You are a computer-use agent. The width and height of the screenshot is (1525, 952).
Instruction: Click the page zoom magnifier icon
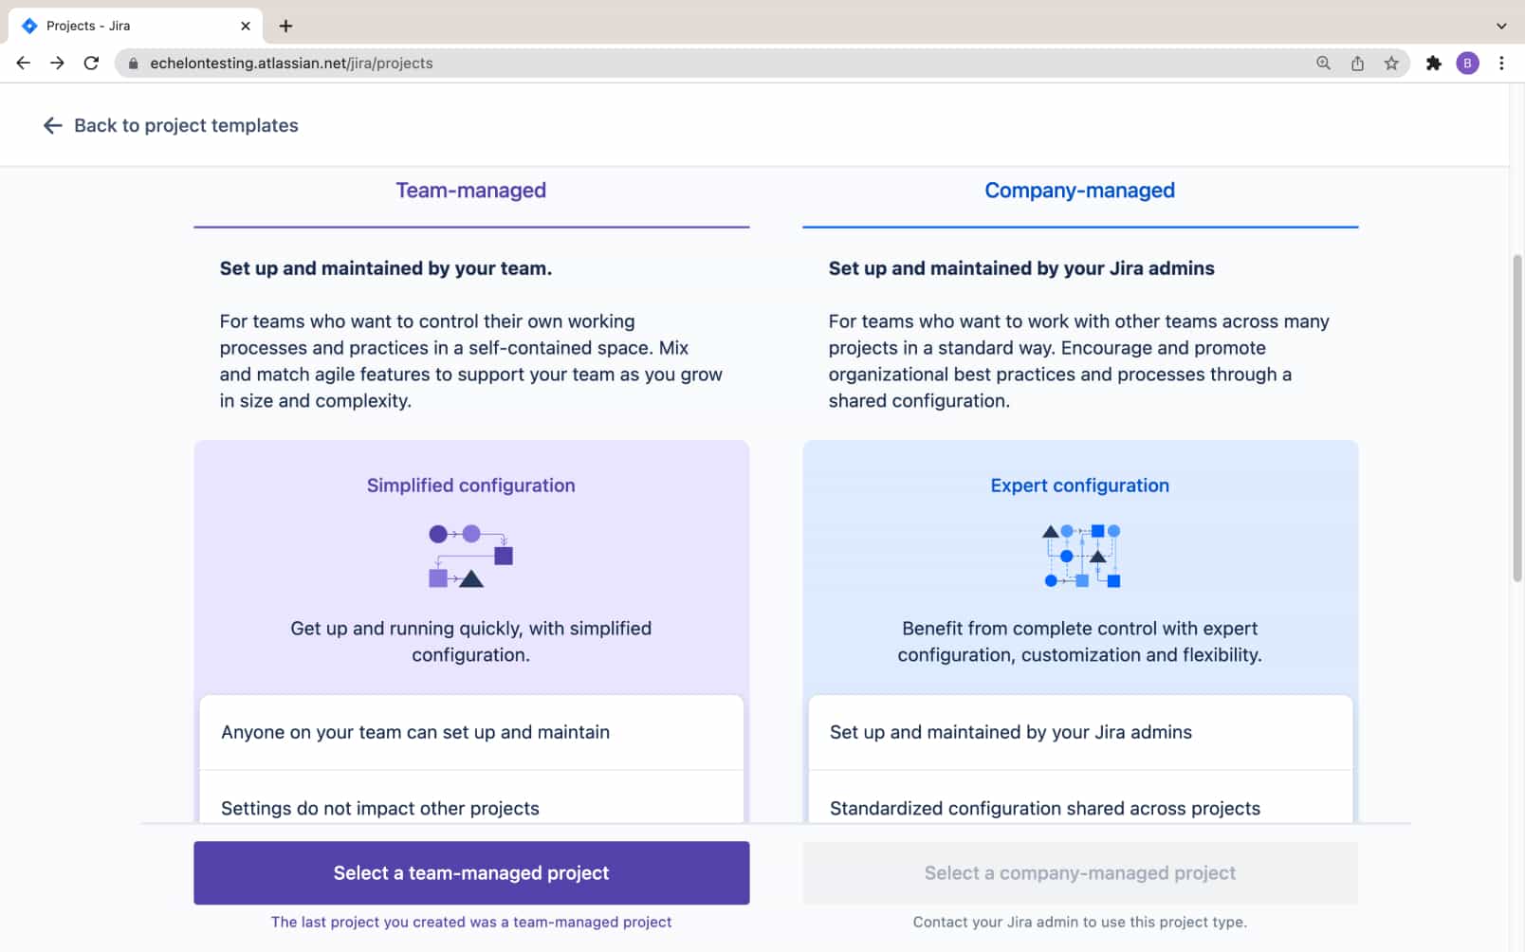click(1322, 63)
